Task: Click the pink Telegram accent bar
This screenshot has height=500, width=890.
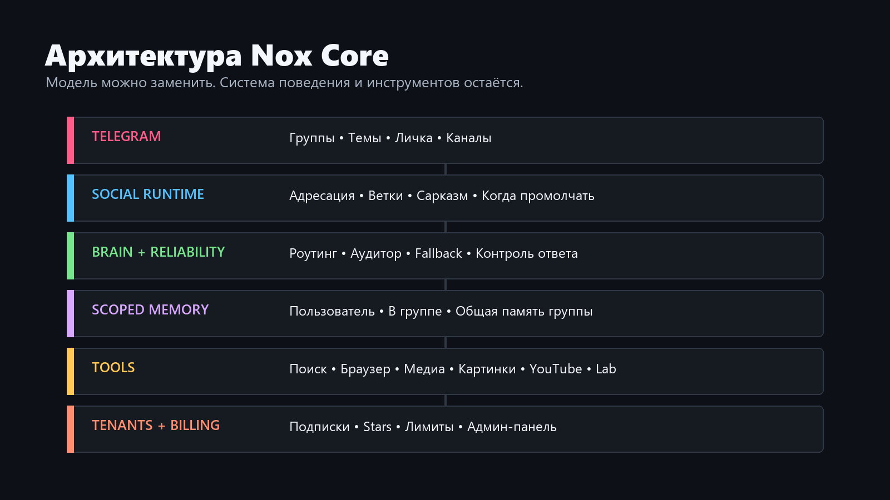Action: coord(70,140)
